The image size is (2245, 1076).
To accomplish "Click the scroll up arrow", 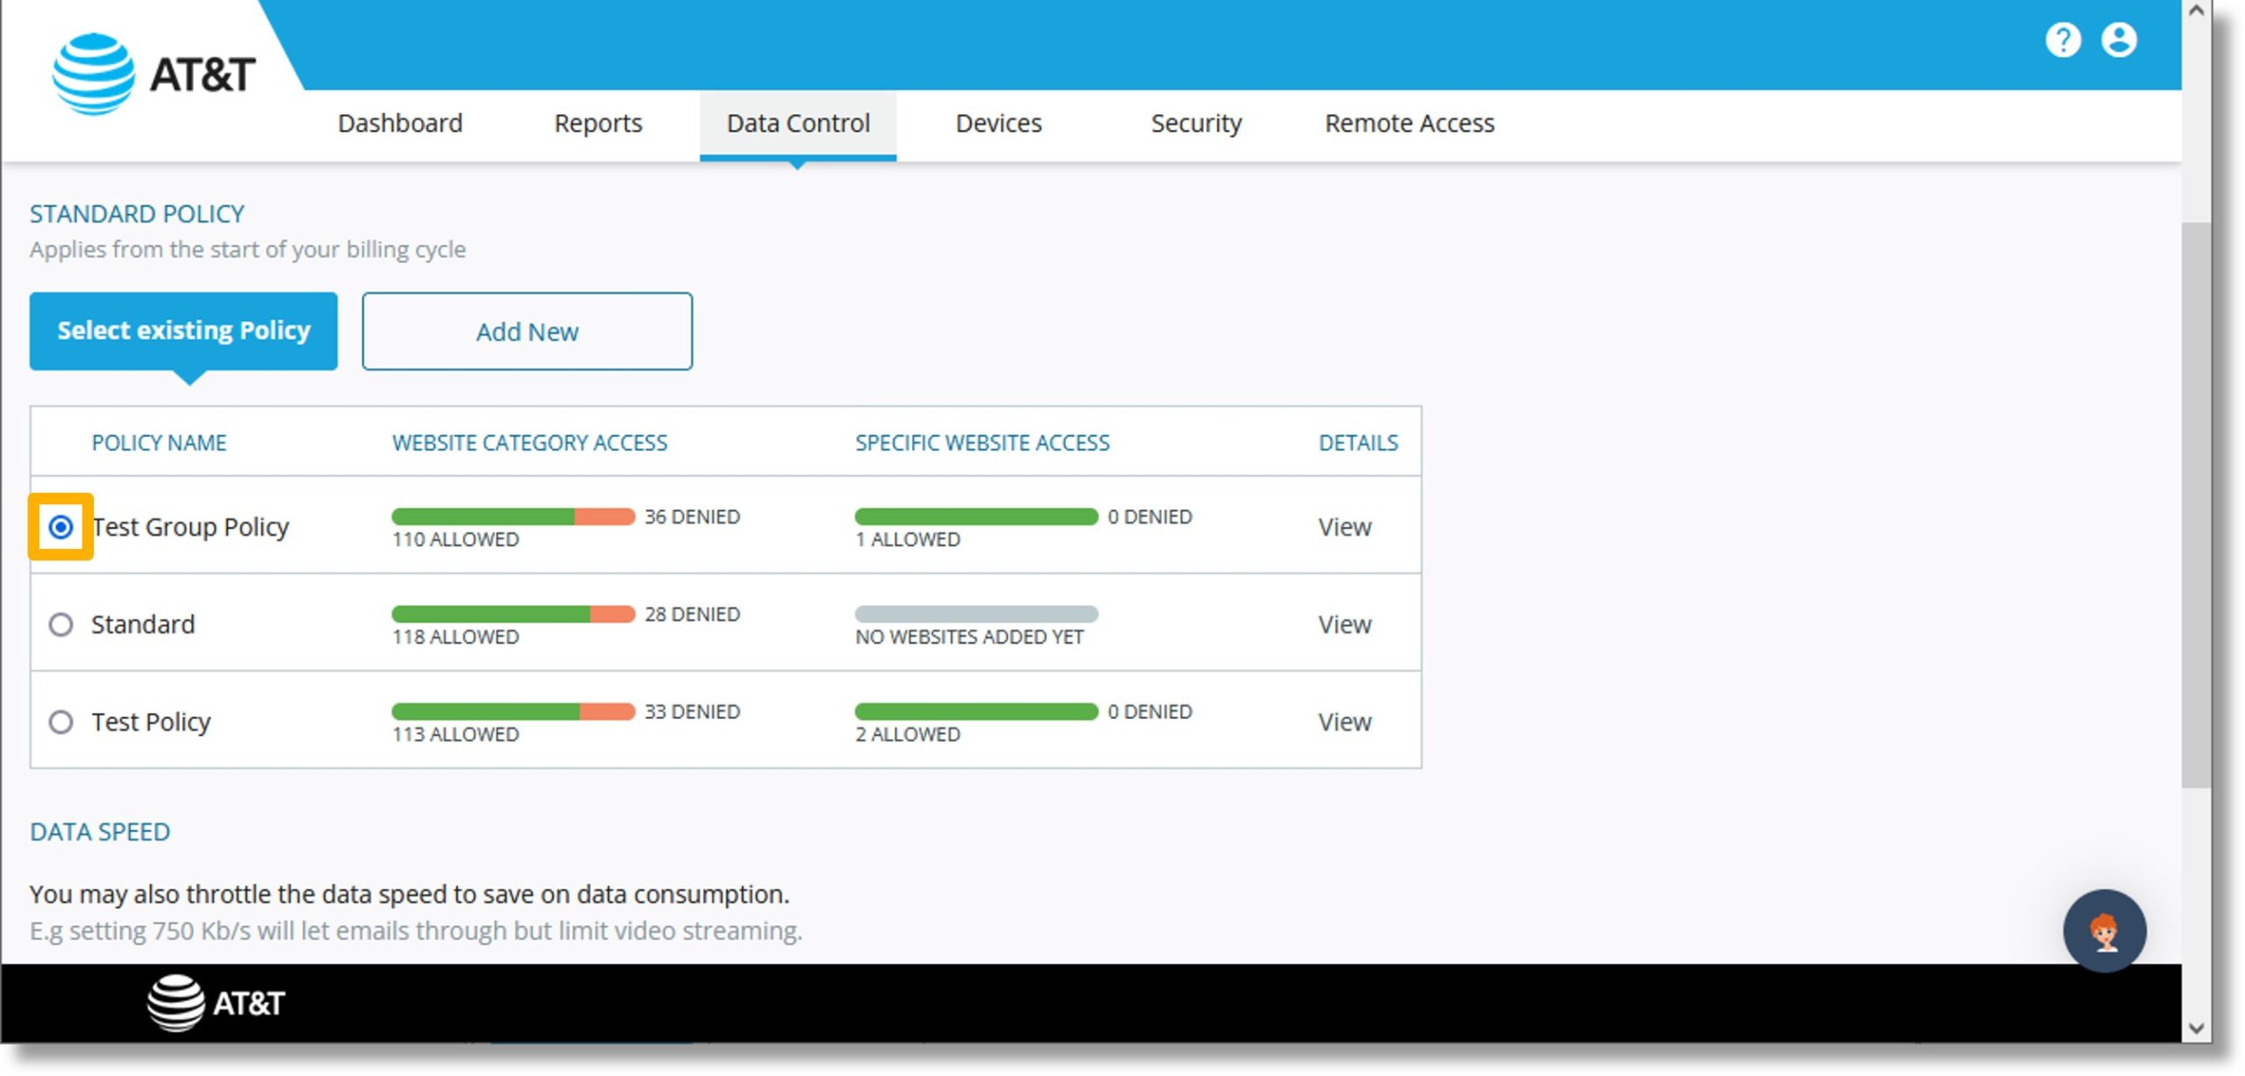I will 2196,12.
